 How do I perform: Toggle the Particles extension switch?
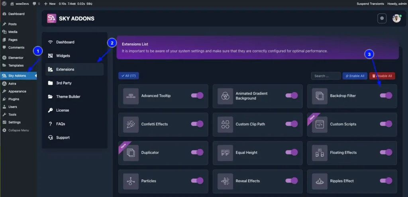pos(197,181)
